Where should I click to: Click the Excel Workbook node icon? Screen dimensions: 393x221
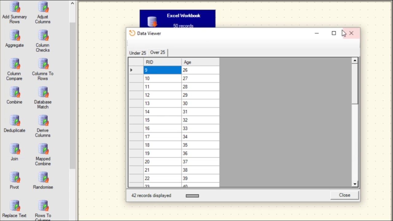[152, 22]
